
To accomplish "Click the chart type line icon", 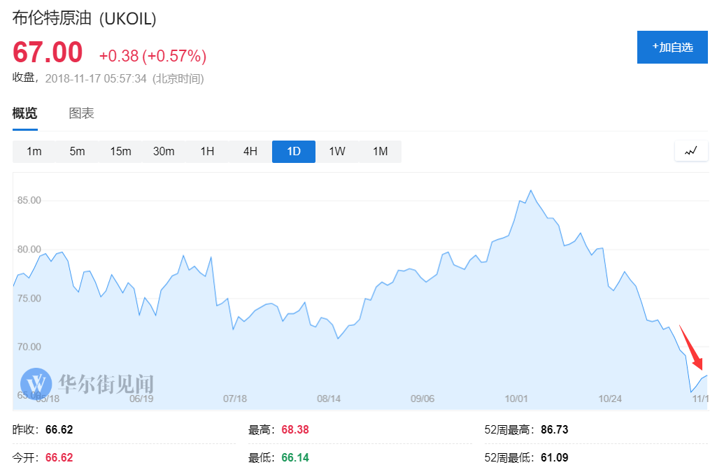I will pos(691,151).
